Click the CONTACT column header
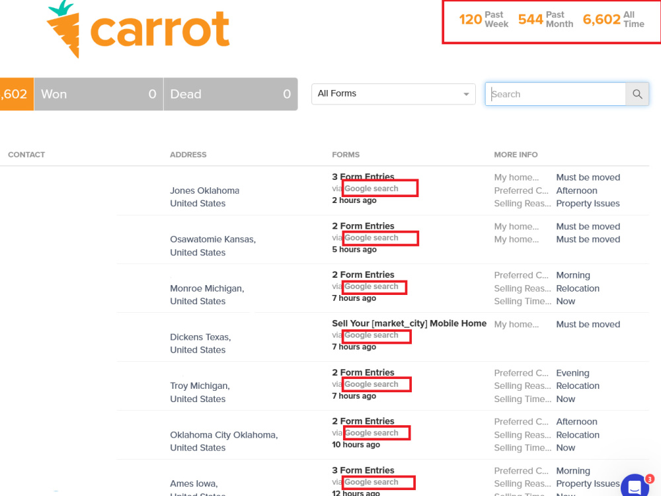Viewport: 661px width, 496px height. coord(26,155)
